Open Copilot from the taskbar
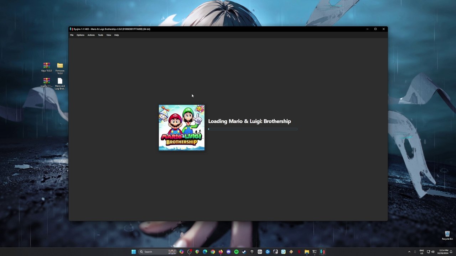The width and height of the screenshot is (456, 256). point(182,252)
